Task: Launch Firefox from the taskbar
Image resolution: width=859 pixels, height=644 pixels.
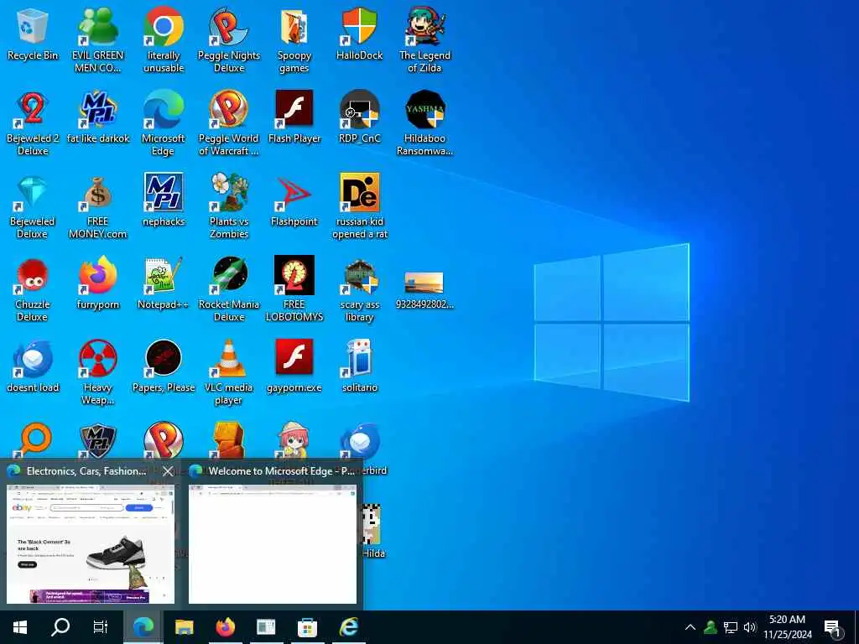Action: (x=225, y=627)
